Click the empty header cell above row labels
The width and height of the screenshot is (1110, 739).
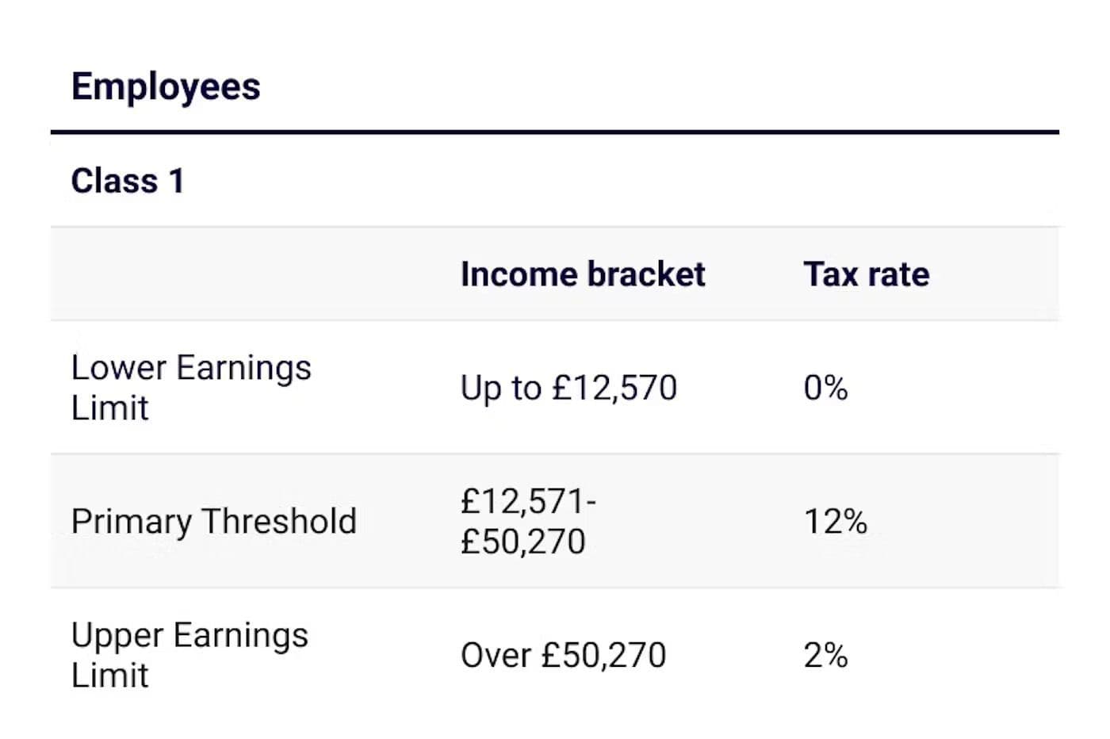coord(246,274)
